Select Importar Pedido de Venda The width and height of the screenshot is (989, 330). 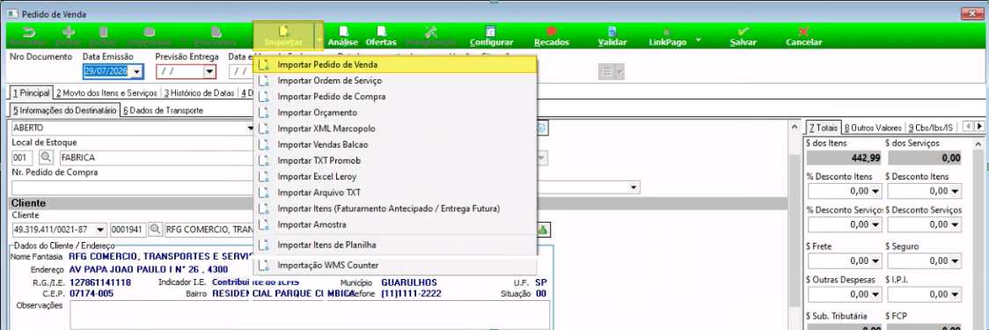point(395,64)
